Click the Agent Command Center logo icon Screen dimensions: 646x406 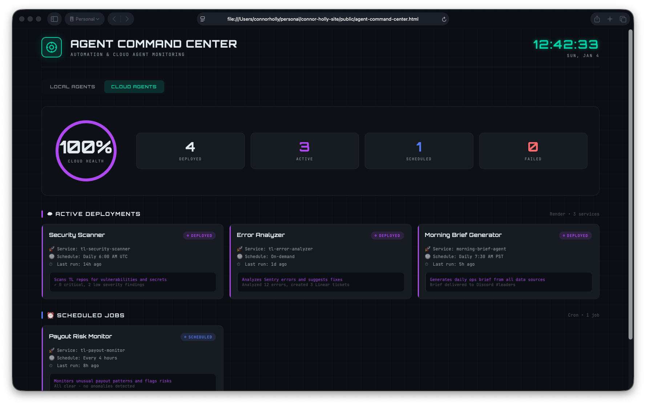click(x=51, y=47)
